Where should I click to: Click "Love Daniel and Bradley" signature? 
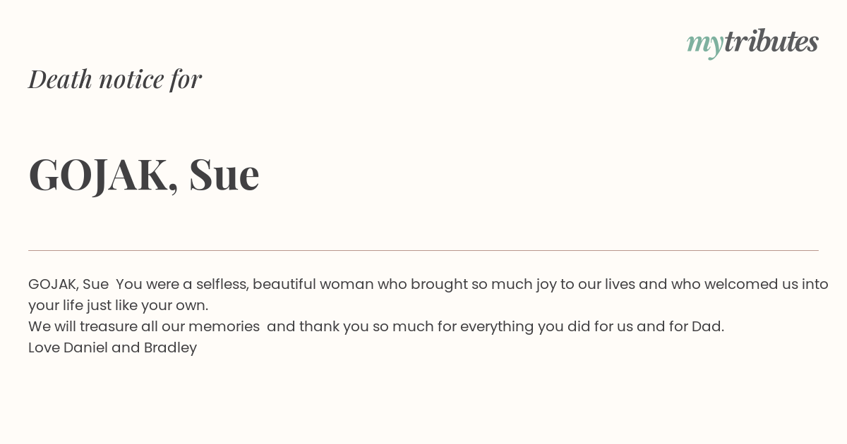point(112,348)
